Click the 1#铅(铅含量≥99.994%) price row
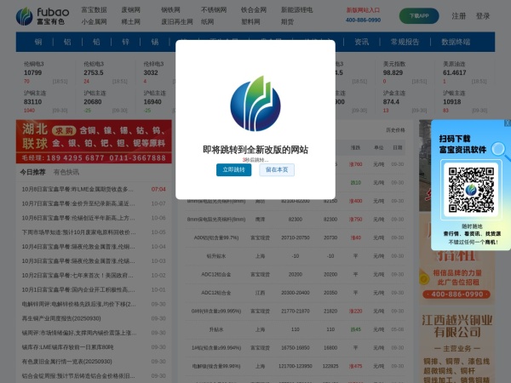511x383 pixels. pyautogui.click(x=296, y=348)
